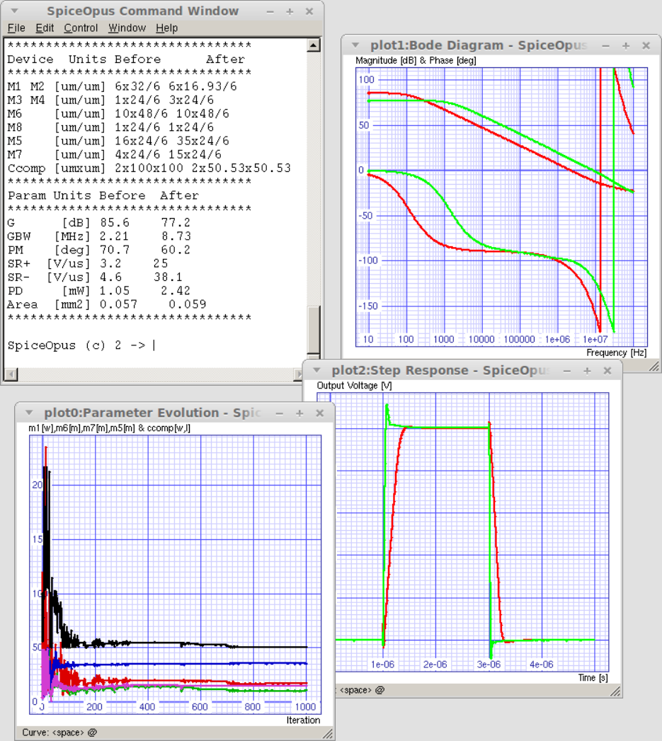Click the 'Output Voltage [V]' axis label
This screenshot has width=662, height=741.
[354, 386]
